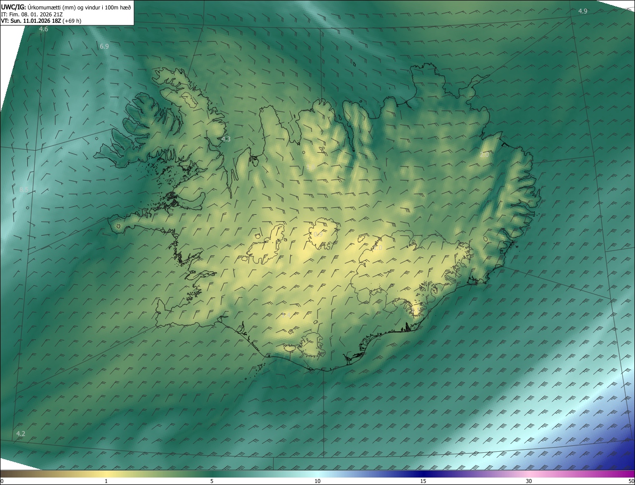Click the '10' tick on the color scale
The image size is (635, 485).
pos(317,481)
